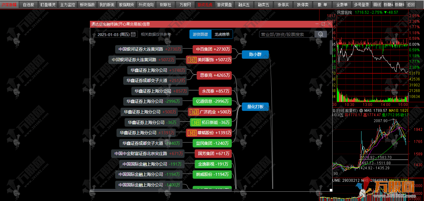Maximize the 通达信金融终端 info window
The width and height of the screenshot is (424, 201).
pos(323,24)
